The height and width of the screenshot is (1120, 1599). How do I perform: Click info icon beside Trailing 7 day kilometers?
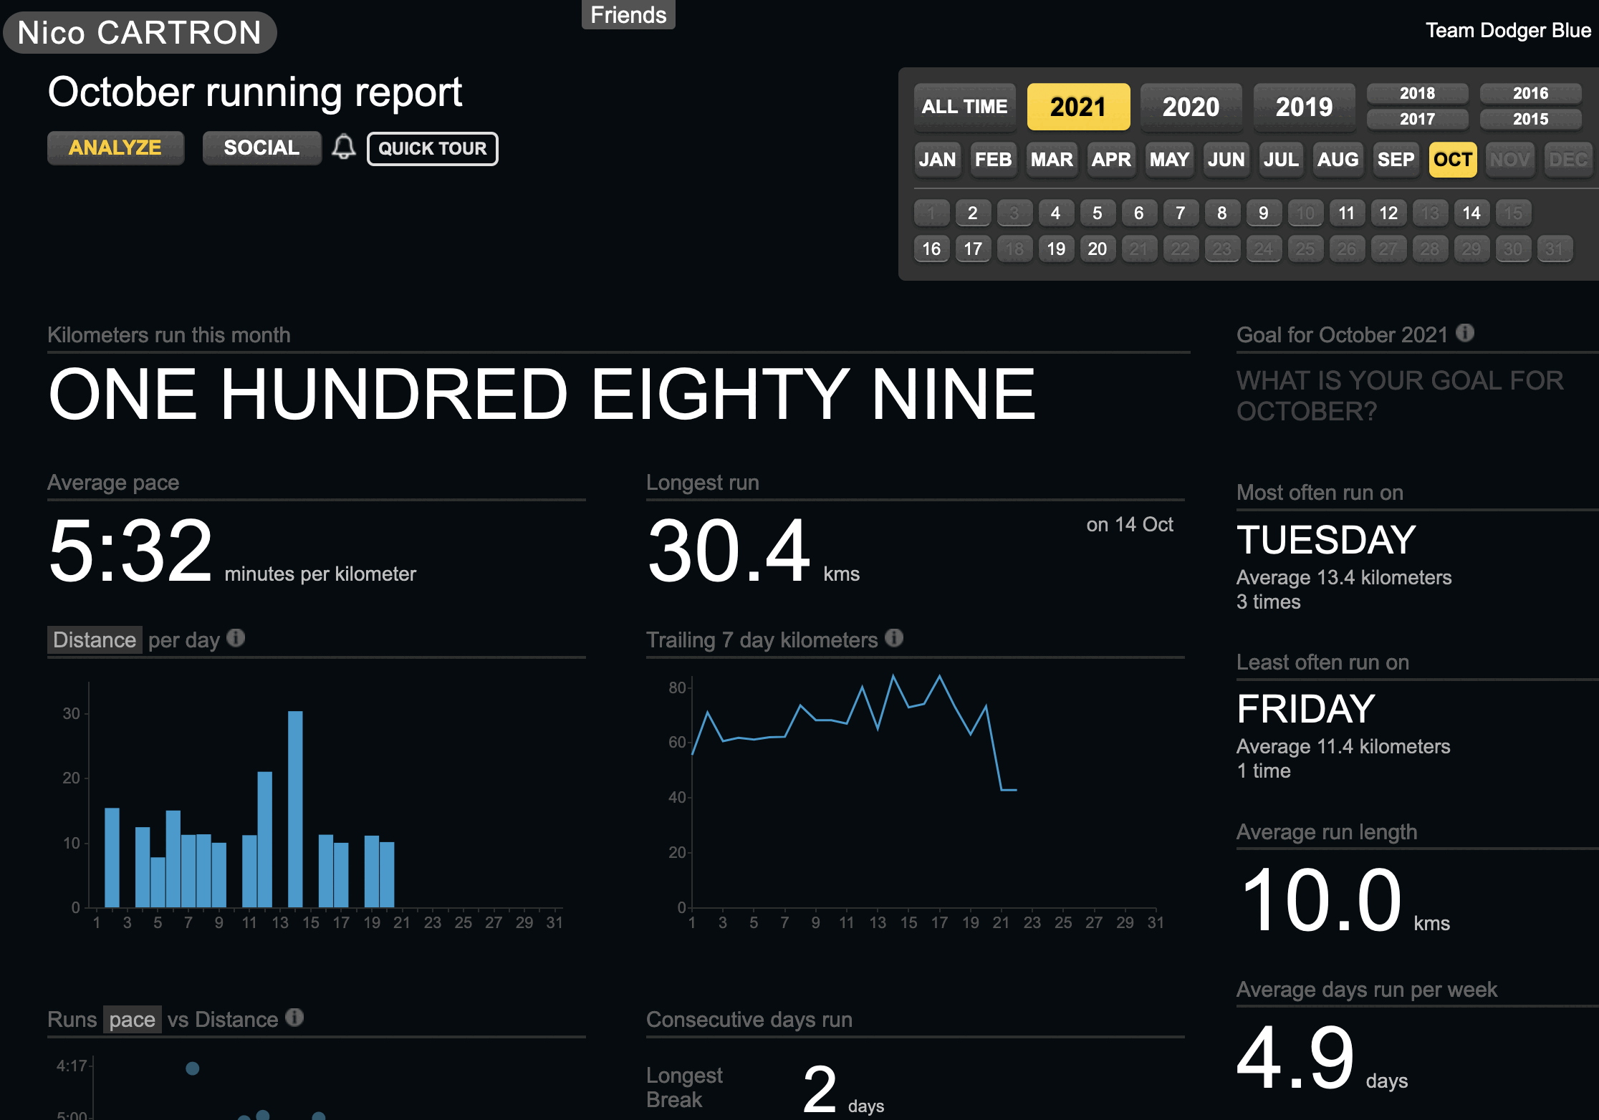[894, 637]
